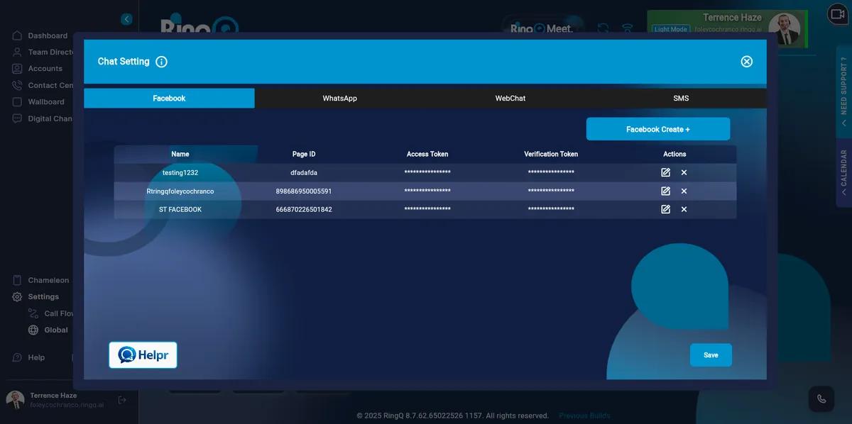Image resolution: width=852 pixels, height=424 pixels.
Task: Open the phone dialer button
Action: (821, 399)
